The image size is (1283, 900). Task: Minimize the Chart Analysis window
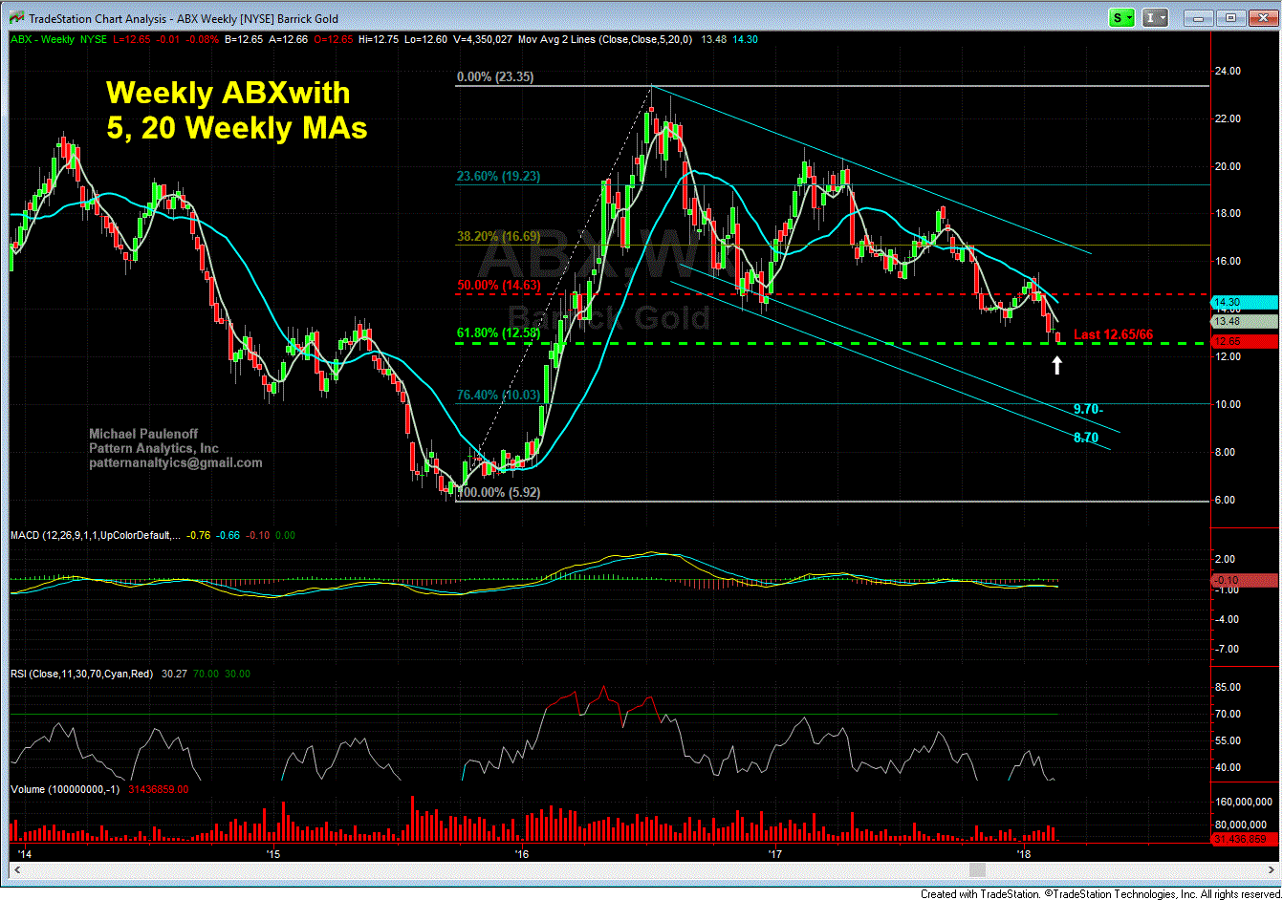coord(1201,17)
